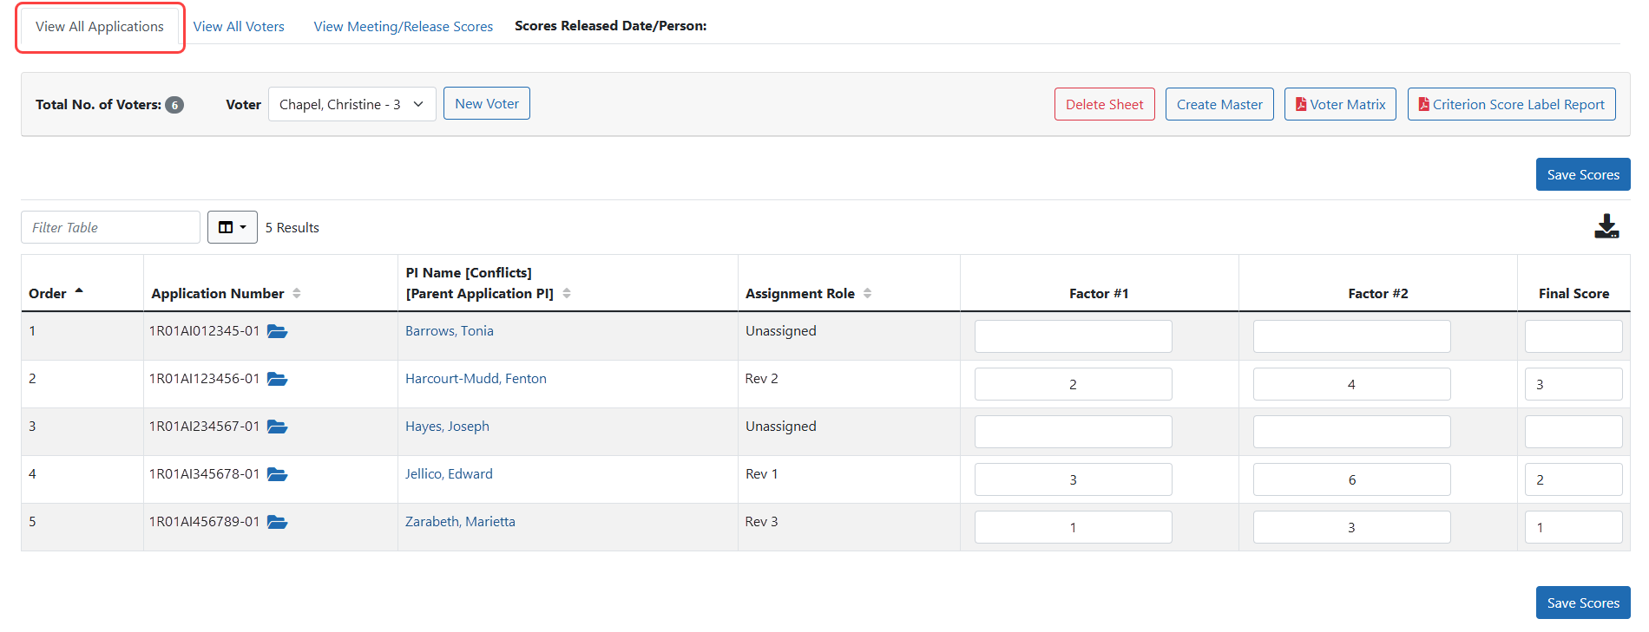Click Factor #1 field for Zarabeth, Marietta
1649x632 pixels.
coord(1073,527)
